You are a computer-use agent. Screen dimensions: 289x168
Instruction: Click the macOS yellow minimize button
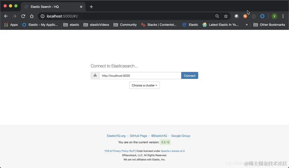pyautogui.click(x=10, y=6)
